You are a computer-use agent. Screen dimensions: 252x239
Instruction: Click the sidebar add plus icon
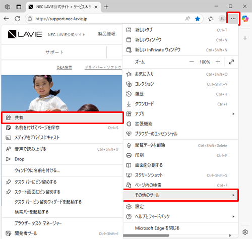(x=245, y=38)
